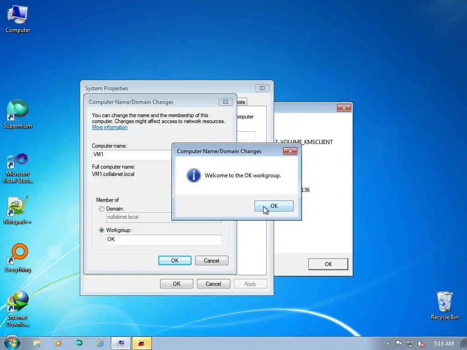Viewport: 467px width, 350px height.
Task: Open the Action Center flag icon
Action: [399, 344]
